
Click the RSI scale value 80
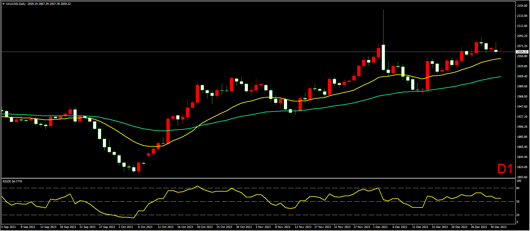(518, 188)
